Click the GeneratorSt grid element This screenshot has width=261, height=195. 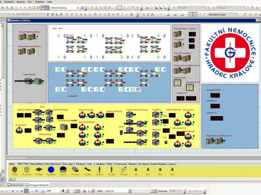click(x=177, y=83)
